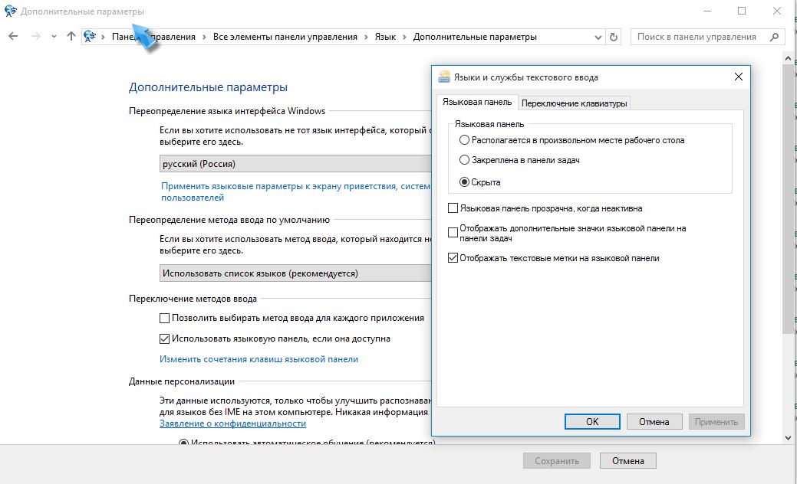Click the search magnifier icon

(774, 37)
